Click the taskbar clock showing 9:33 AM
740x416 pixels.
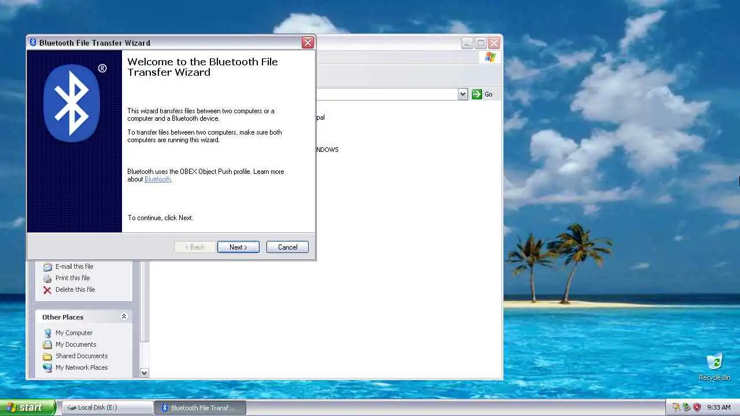719,407
